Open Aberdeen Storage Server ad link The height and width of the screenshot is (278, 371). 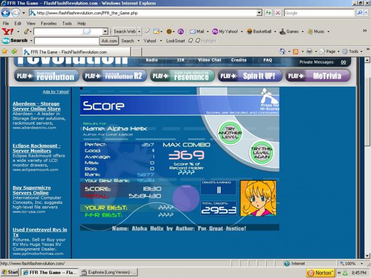pyautogui.click(x=37, y=106)
